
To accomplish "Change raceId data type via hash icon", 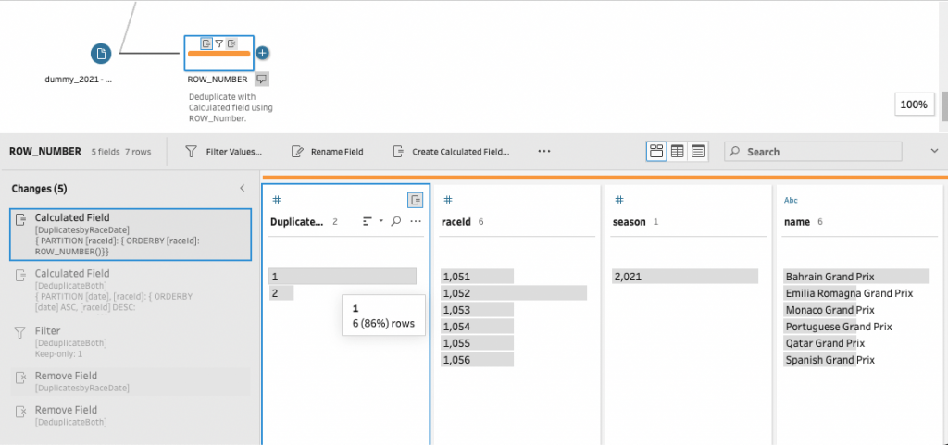I will click(447, 200).
